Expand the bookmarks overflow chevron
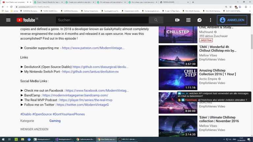The height and width of the screenshot is (142, 253). point(250,11)
